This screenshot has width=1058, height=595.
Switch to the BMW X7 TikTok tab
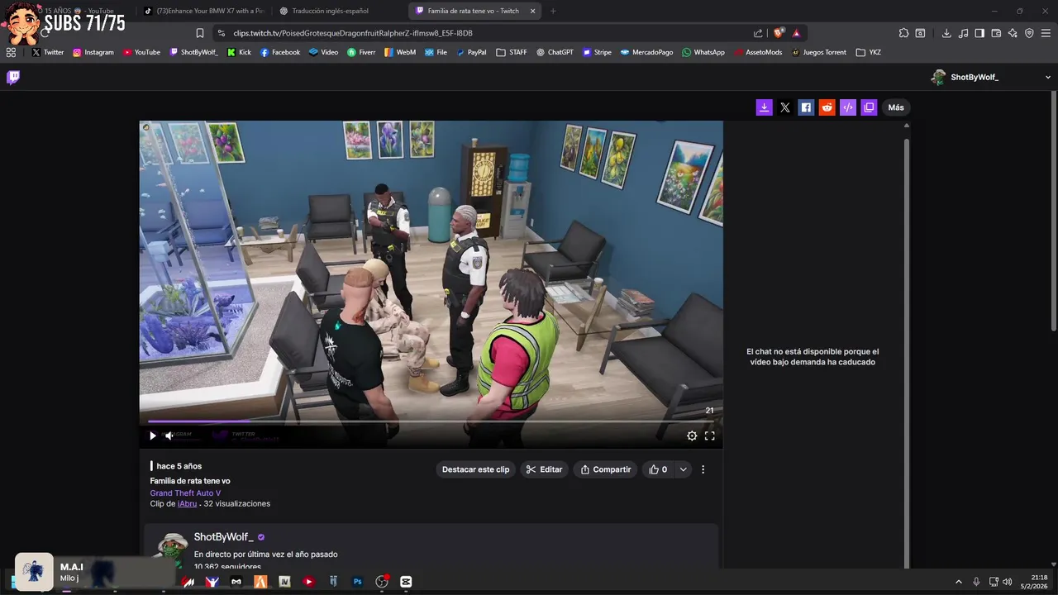pos(203,11)
